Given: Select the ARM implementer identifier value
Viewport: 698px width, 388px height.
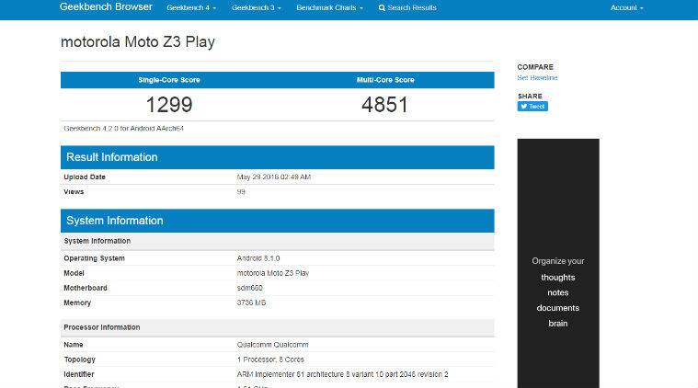Looking at the screenshot, I should [342, 374].
